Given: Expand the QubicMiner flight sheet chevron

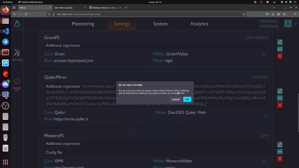Looking at the screenshot, I should coord(266,115).
